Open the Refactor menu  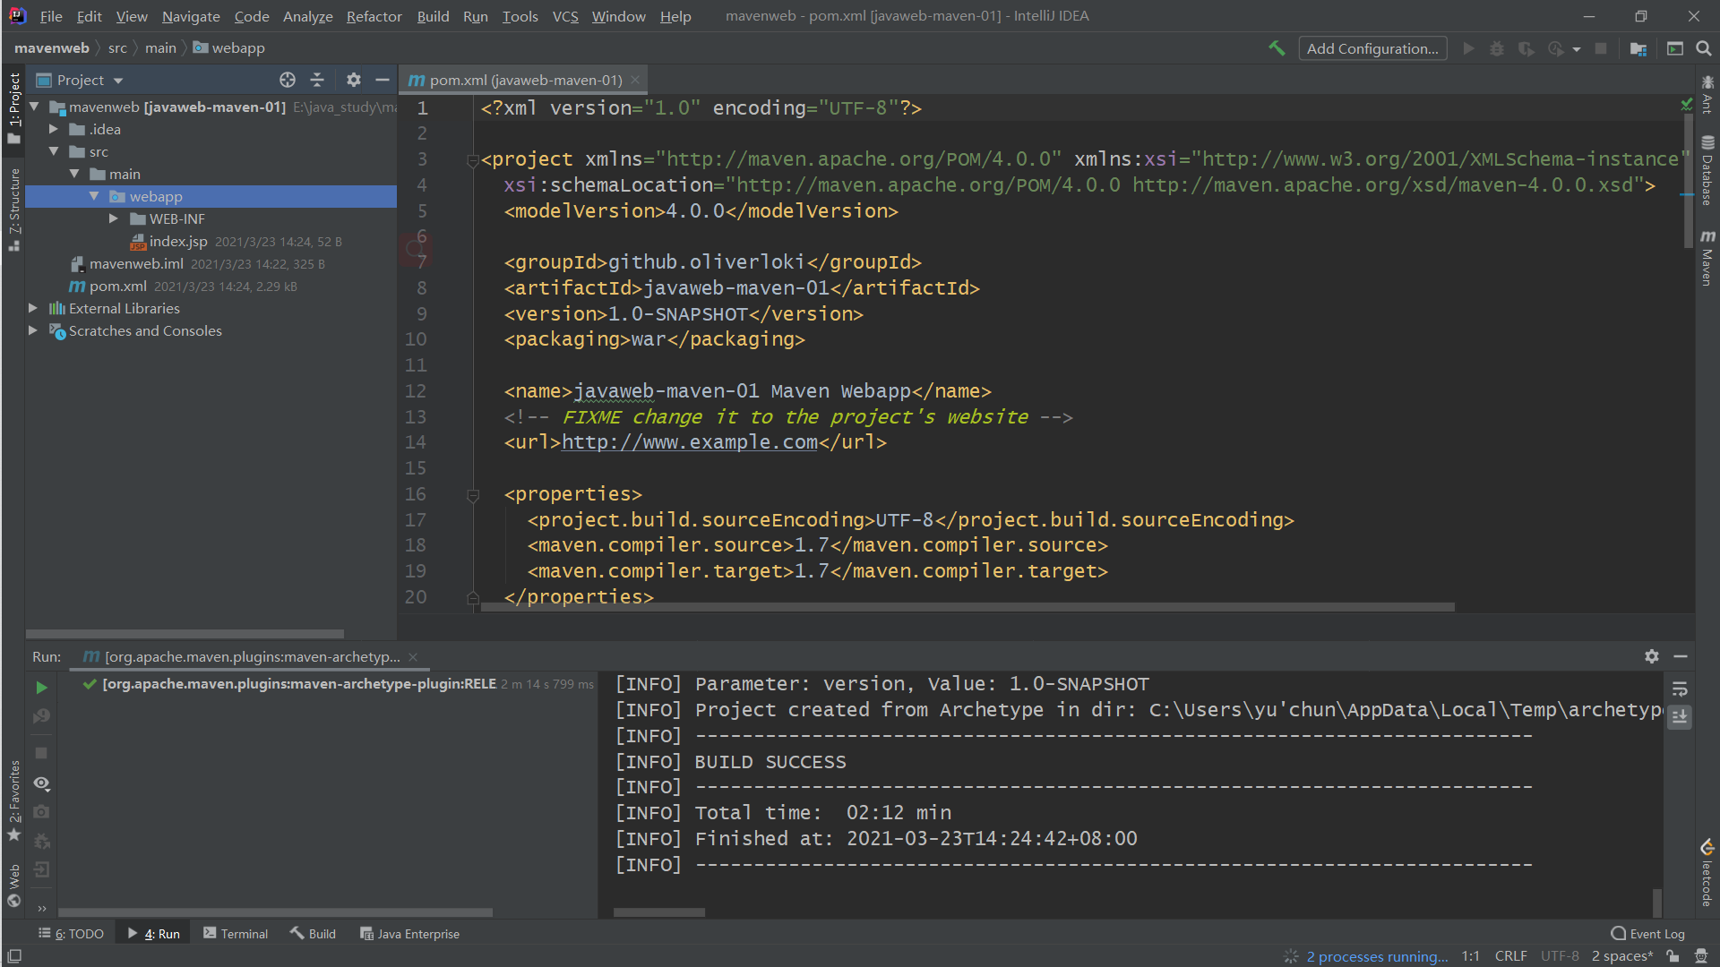click(374, 16)
